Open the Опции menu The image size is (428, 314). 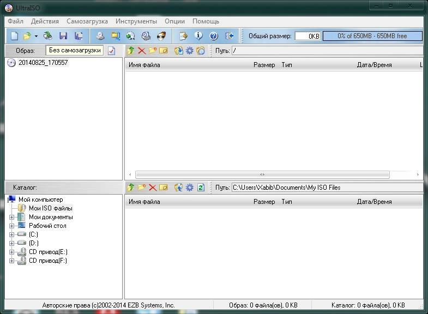tap(174, 21)
